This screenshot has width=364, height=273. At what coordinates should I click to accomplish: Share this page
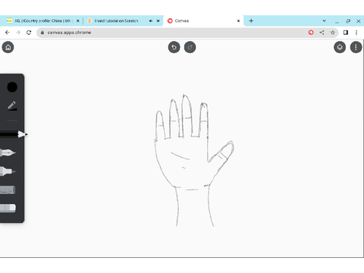[322, 33]
